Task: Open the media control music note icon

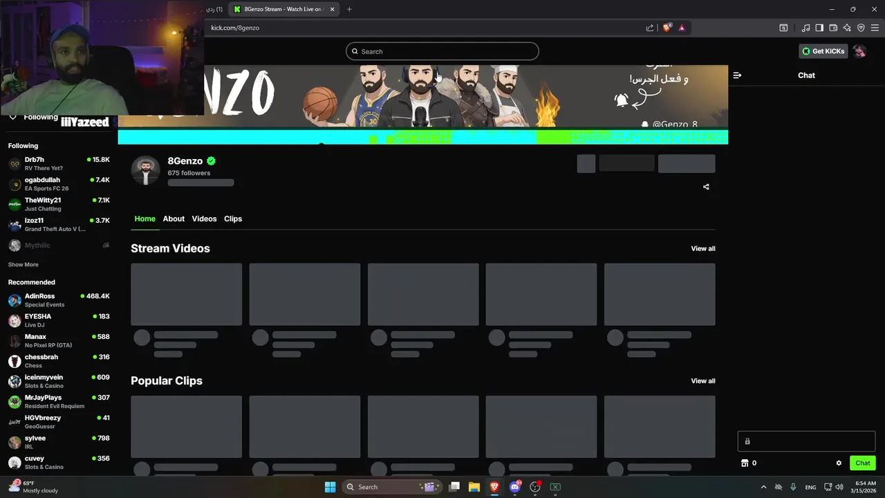Action: coord(805,28)
